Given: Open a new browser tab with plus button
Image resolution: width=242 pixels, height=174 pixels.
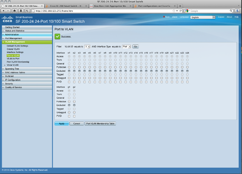Looking at the screenshot, I should pyautogui.click(x=180, y=6).
